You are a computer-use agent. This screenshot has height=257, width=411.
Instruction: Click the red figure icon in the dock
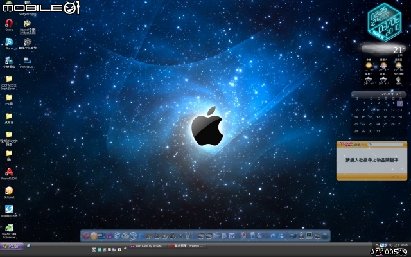point(243,236)
